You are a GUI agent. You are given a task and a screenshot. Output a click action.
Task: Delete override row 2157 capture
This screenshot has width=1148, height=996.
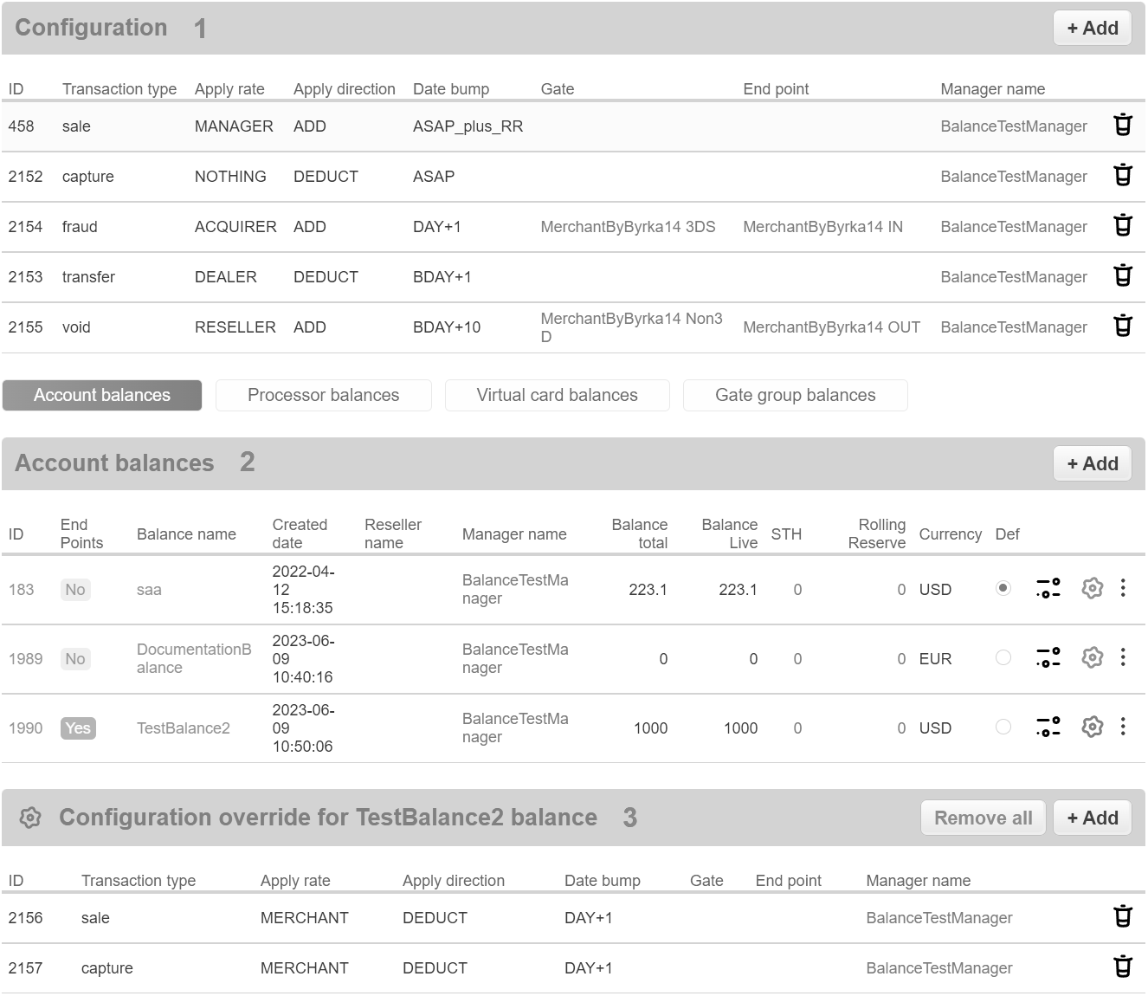tap(1122, 967)
